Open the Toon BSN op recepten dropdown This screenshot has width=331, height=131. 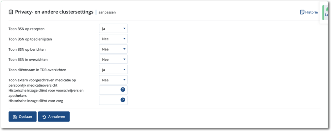click(113, 28)
